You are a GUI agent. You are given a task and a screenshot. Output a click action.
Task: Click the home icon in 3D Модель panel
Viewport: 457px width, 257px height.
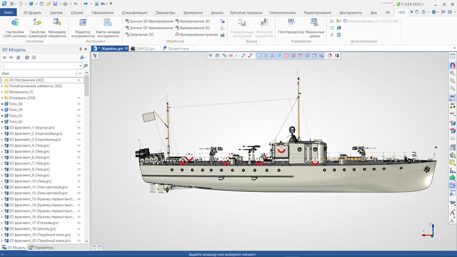tap(18, 58)
